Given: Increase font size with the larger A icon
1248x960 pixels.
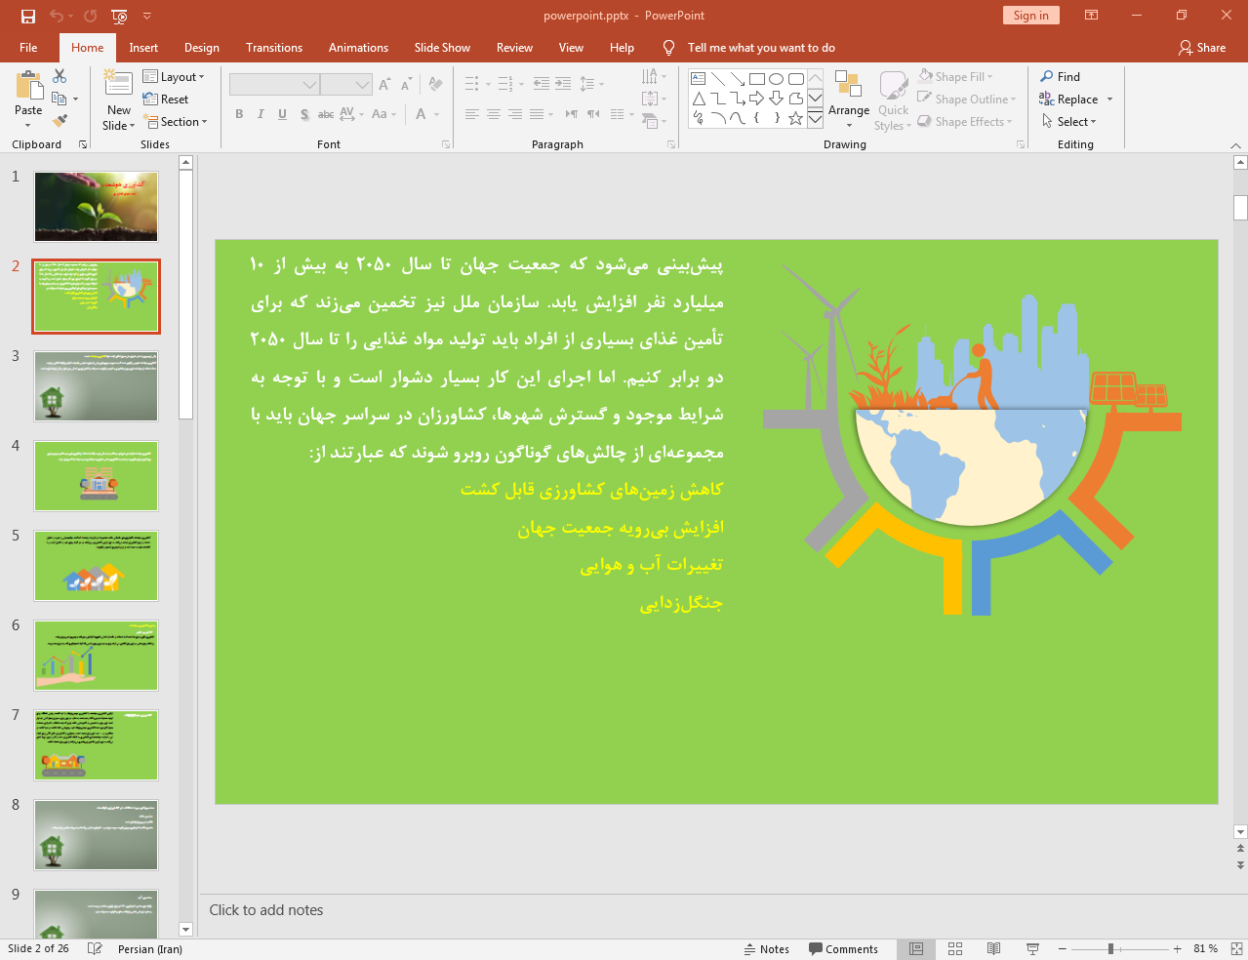Looking at the screenshot, I should [384, 85].
